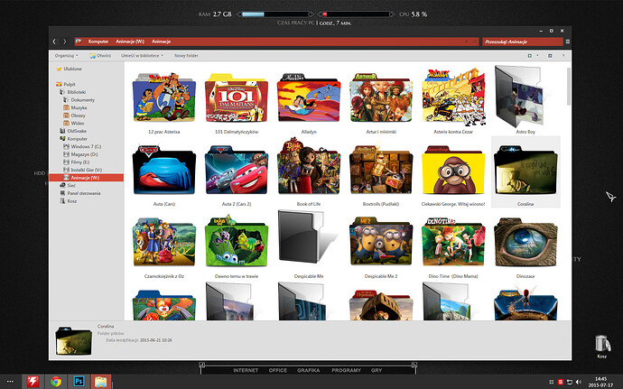Open Photoshop from the taskbar

[79, 382]
